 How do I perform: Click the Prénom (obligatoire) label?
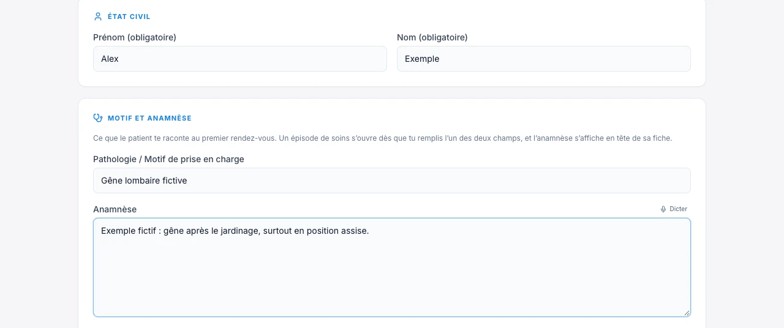tap(135, 37)
